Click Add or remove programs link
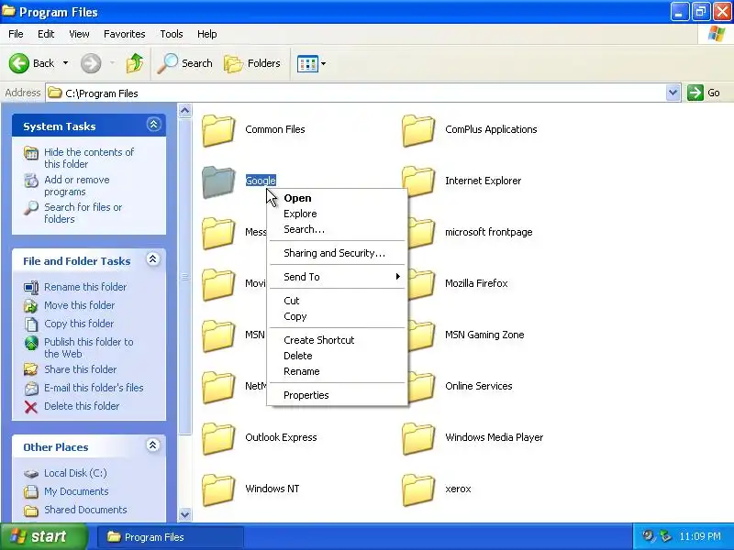The height and width of the screenshot is (550, 734). 77,186
